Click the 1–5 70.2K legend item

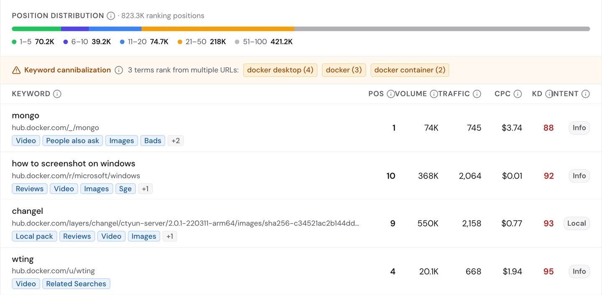point(33,42)
